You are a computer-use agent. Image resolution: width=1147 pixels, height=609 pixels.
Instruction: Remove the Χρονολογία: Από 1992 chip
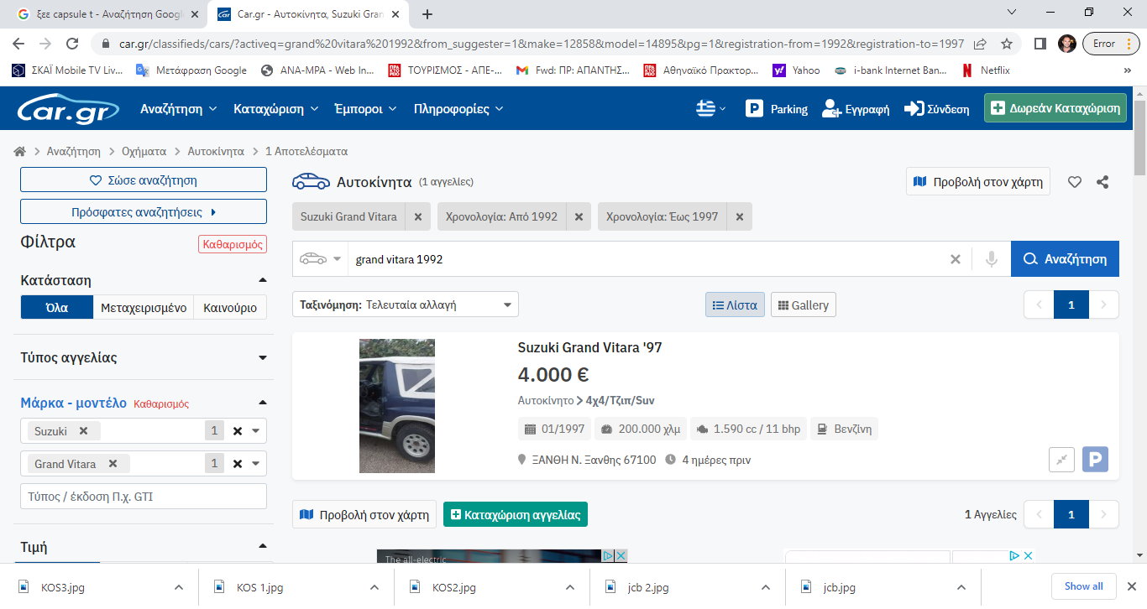579,216
